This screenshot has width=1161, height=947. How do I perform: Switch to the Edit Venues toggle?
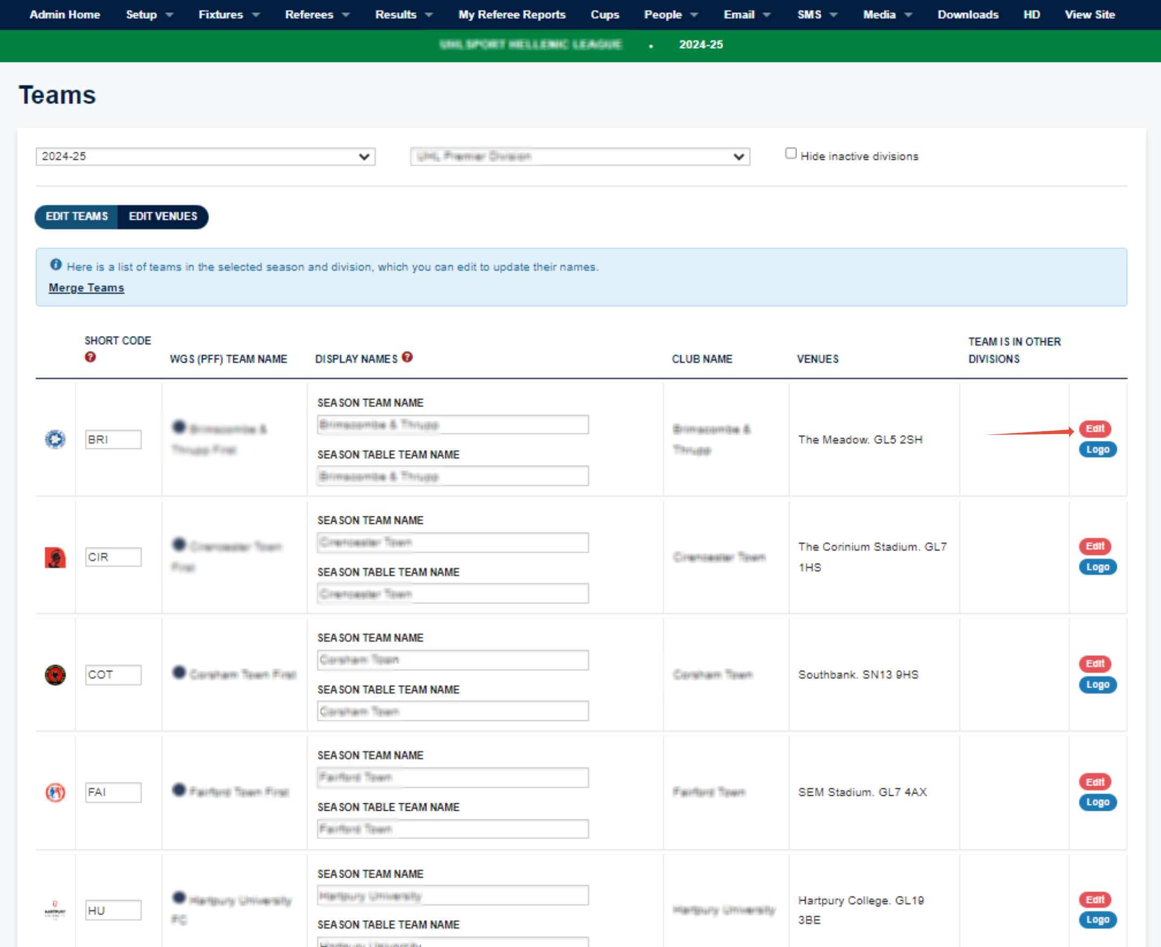click(163, 216)
